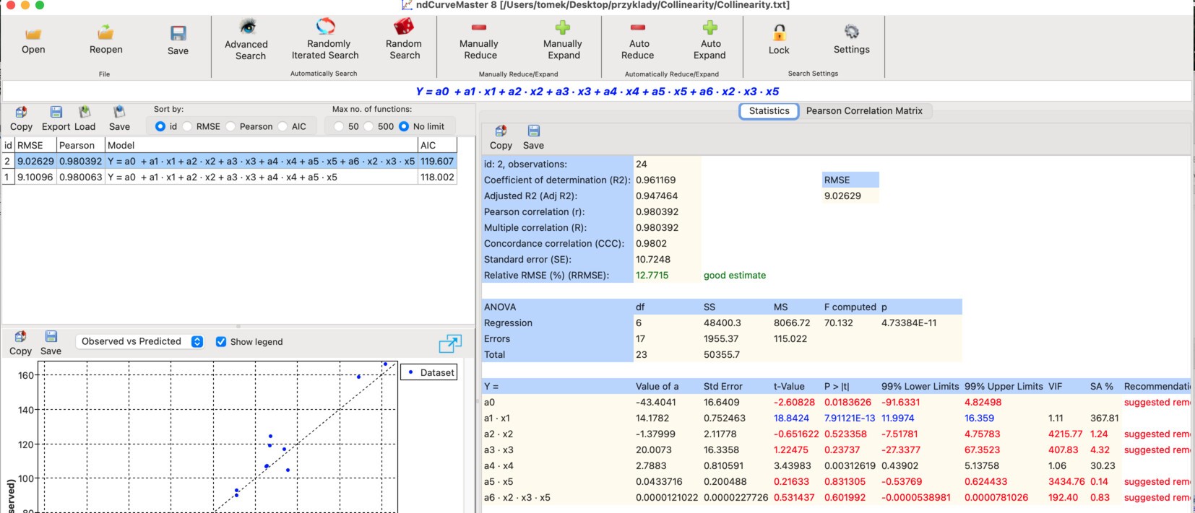Click R2 value 0.961169

[x=656, y=180]
